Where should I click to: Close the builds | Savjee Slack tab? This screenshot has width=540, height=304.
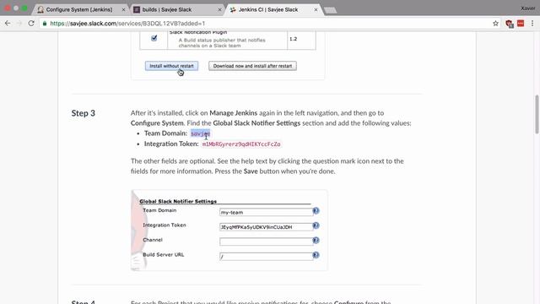pos(219,9)
